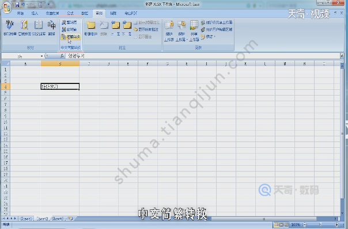Toggle Show All Comments (显示所有批注)
Image resolution: width=348 pixels, height=229 pixels.
[x=146, y=29]
